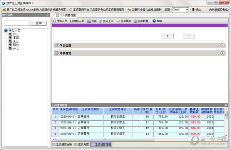Click the 生成工资 toolbar icon
The width and height of the screenshot is (231, 150).
(x=100, y=21)
